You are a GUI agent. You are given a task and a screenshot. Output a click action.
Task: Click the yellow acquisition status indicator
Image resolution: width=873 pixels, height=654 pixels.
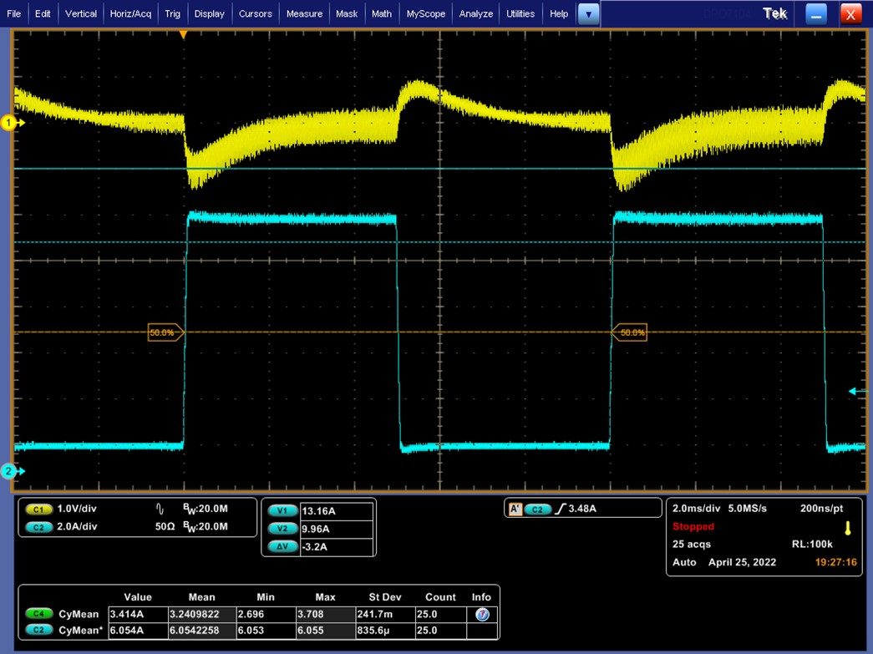(848, 528)
